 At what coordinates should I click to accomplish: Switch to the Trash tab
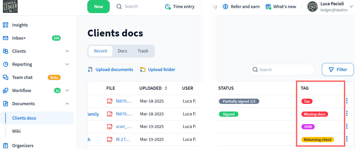[x=143, y=51]
